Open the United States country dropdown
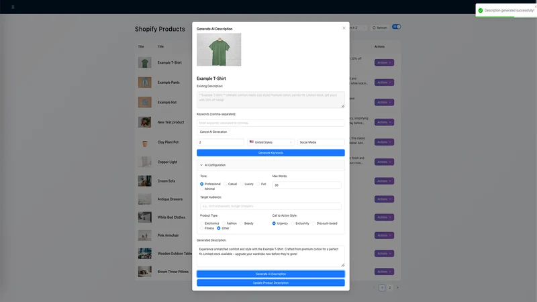Viewport: 537px width, 302px height. (271, 142)
